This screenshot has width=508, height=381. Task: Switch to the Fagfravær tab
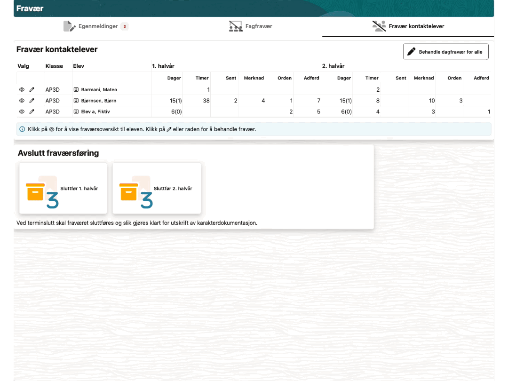pos(259,26)
